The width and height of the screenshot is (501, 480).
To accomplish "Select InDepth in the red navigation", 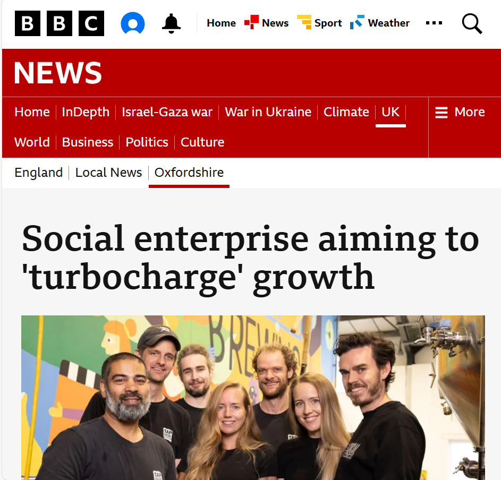I will coord(86,112).
